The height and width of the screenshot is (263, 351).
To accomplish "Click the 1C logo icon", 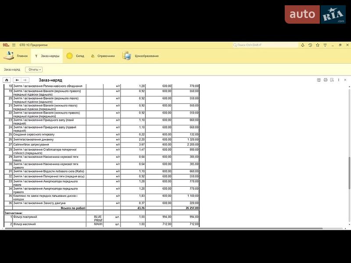I will pyautogui.click(x=6, y=45).
